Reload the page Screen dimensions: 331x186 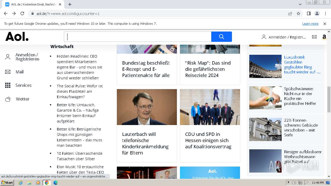click(x=22, y=13)
